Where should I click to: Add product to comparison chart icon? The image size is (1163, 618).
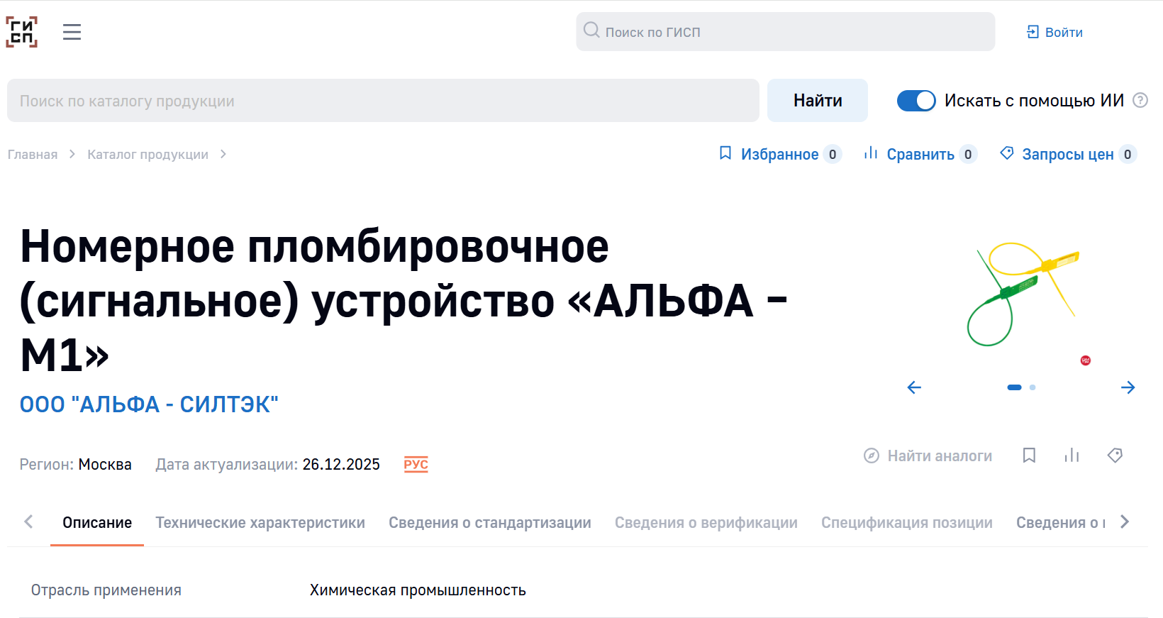click(x=1072, y=456)
